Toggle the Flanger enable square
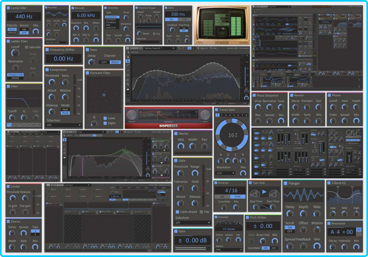 (285, 183)
